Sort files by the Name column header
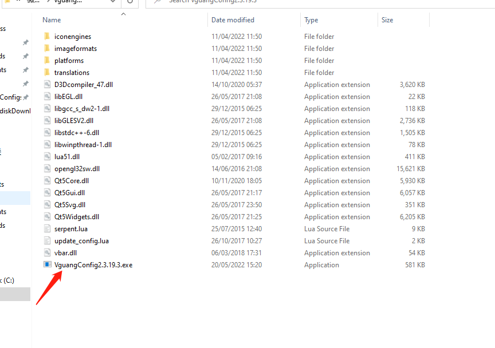 click(52, 20)
